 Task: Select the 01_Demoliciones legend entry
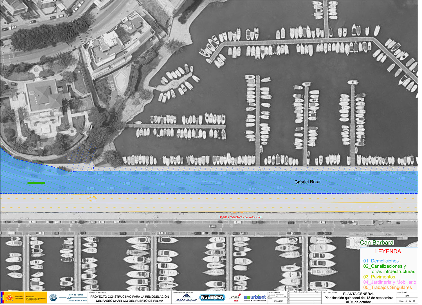coord(381,261)
